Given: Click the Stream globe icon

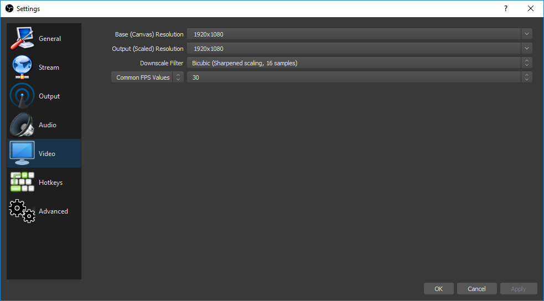Looking at the screenshot, I should tap(22, 68).
